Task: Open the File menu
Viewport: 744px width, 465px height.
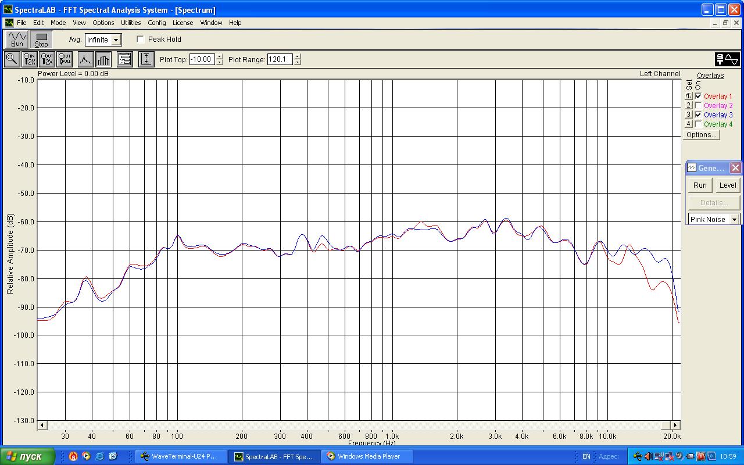Action: click(22, 23)
